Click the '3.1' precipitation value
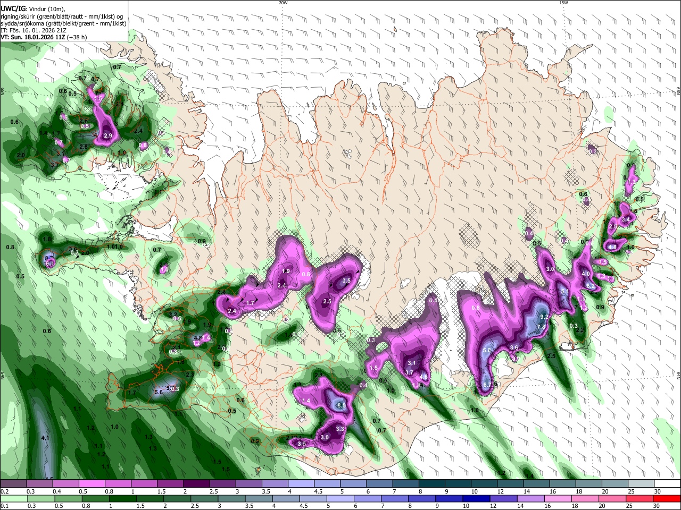The width and height of the screenshot is (681, 510). [411, 363]
